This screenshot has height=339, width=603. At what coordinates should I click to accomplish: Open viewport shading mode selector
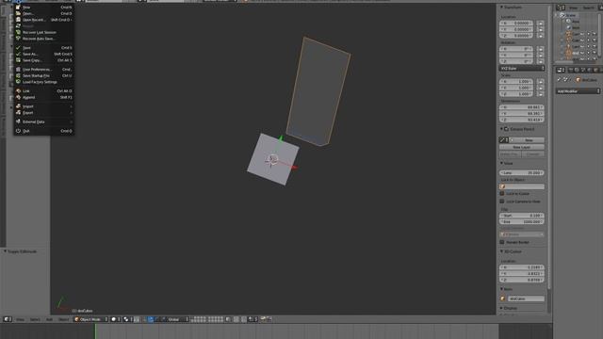tap(116, 319)
